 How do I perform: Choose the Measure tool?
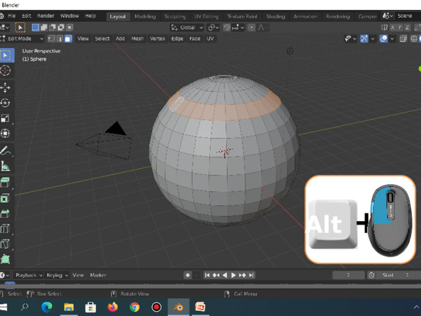point(5,166)
